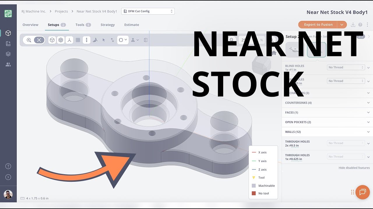The width and height of the screenshot is (373, 209).
Task: Open the 3D cube models sidebar icon
Action: pos(8,33)
